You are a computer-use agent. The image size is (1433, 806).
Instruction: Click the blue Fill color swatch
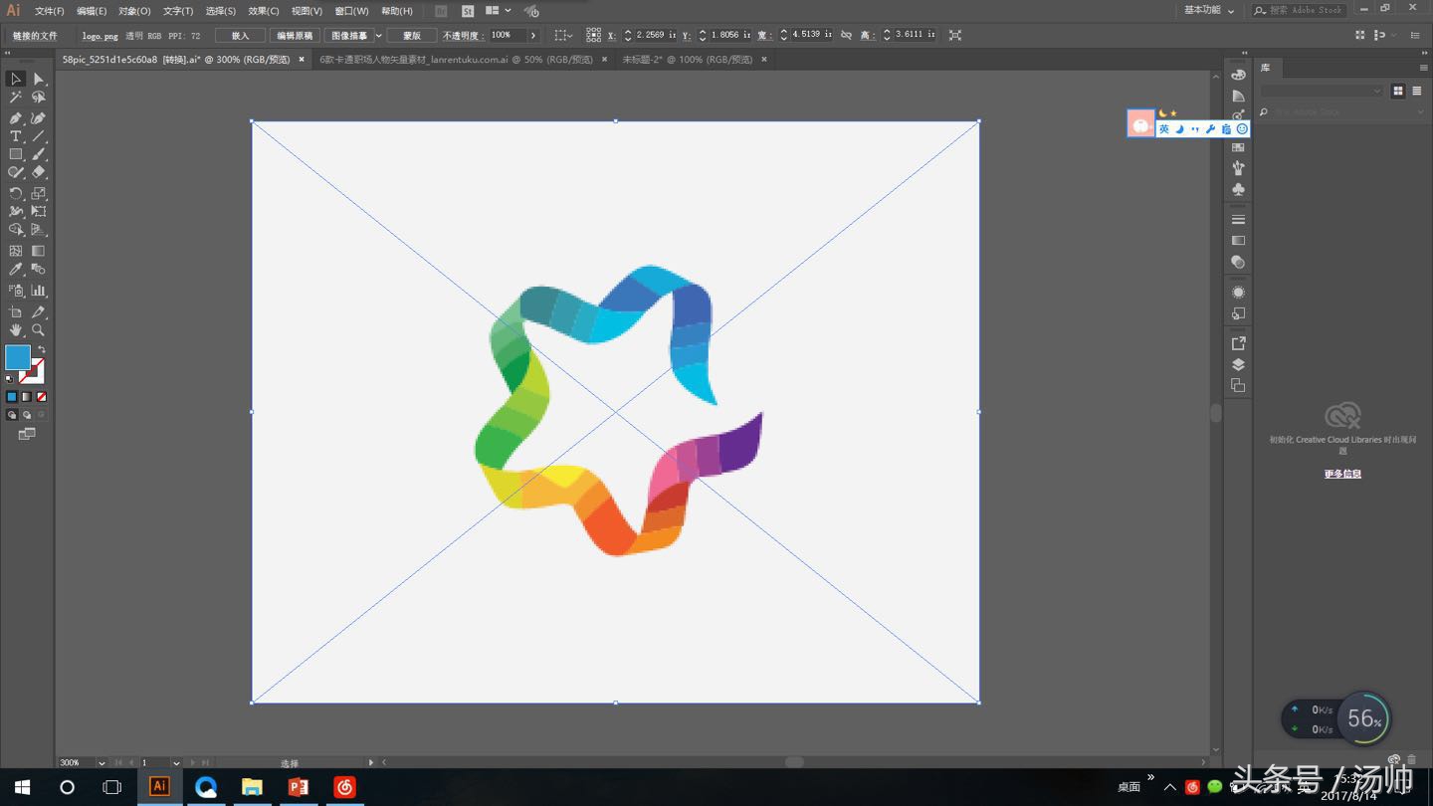point(18,357)
